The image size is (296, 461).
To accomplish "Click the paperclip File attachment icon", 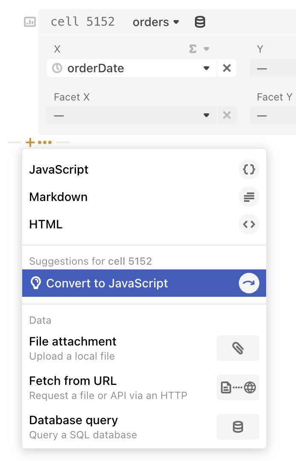I will (238, 348).
